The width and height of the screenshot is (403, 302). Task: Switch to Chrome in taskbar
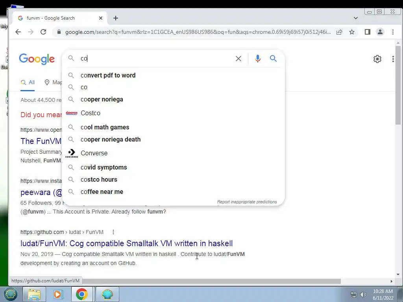pyautogui.click(x=82, y=294)
